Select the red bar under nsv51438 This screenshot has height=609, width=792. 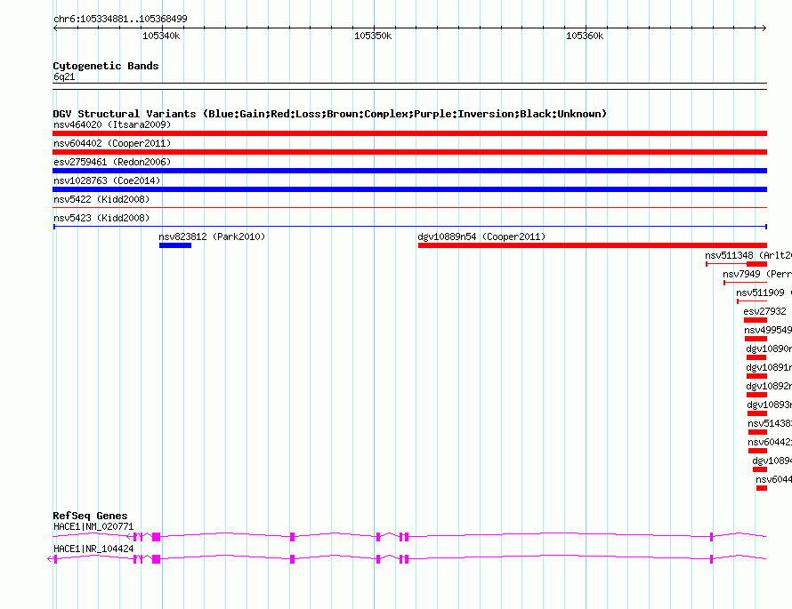click(757, 432)
